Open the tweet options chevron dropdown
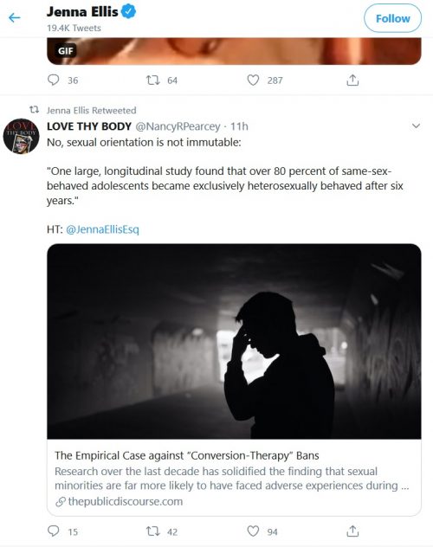Image resolution: width=433 pixels, height=547 pixels. pyautogui.click(x=416, y=126)
